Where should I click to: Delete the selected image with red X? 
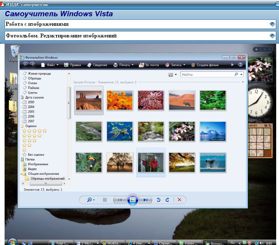coord(179,200)
